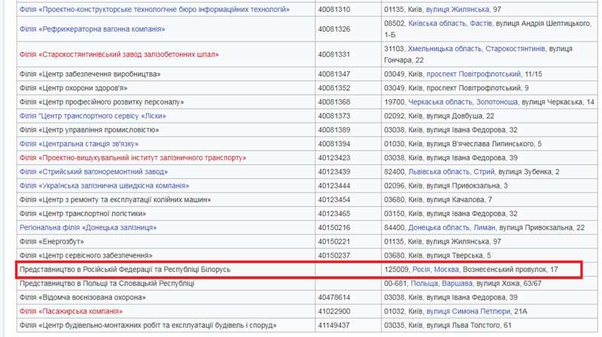Open Філія «Стрийський вагоноремонтний завод» link
The image size is (602, 337).
[x=93, y=172]
